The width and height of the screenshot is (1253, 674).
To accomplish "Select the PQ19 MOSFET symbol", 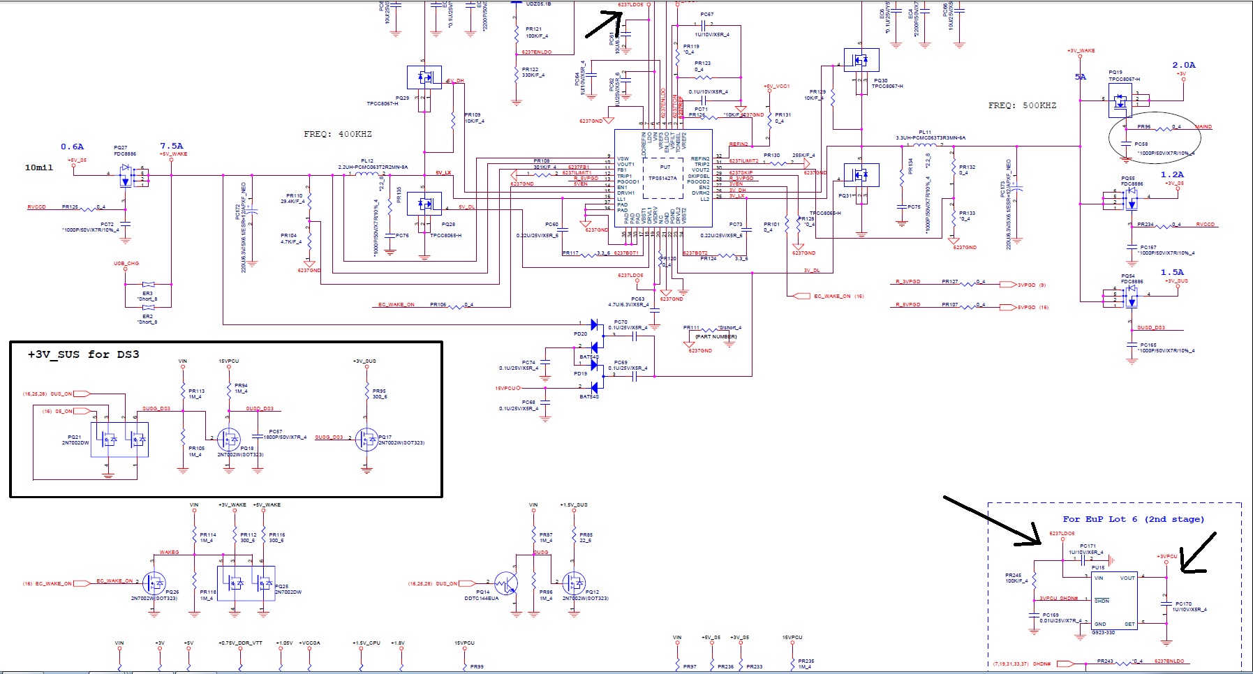I will click(1121, 100).
